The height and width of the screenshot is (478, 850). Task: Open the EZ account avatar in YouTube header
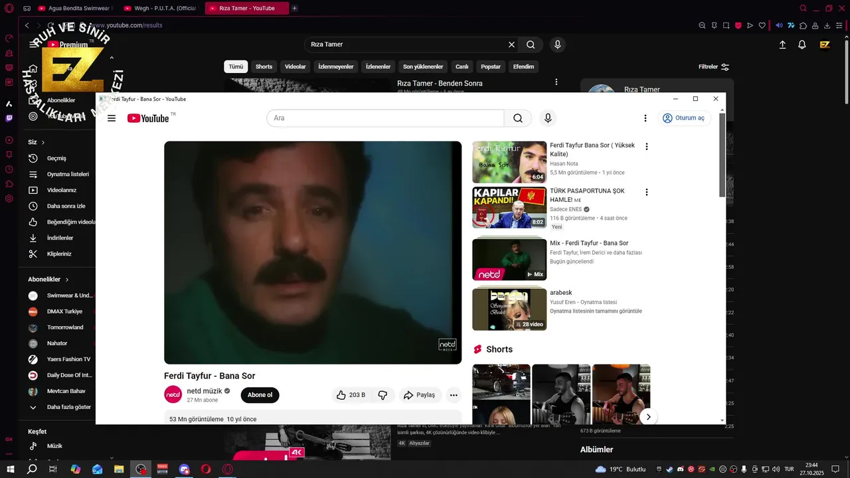(x=825, y=44)
